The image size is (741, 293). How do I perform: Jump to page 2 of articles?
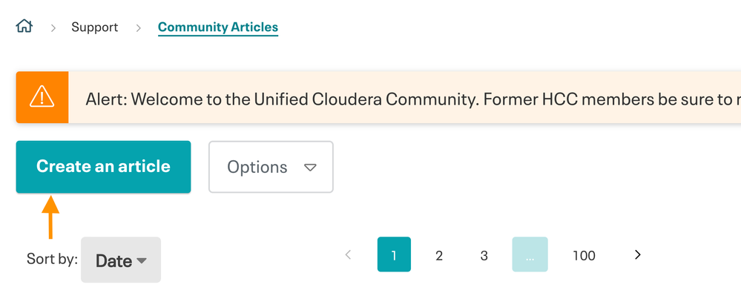pos(439,255)
